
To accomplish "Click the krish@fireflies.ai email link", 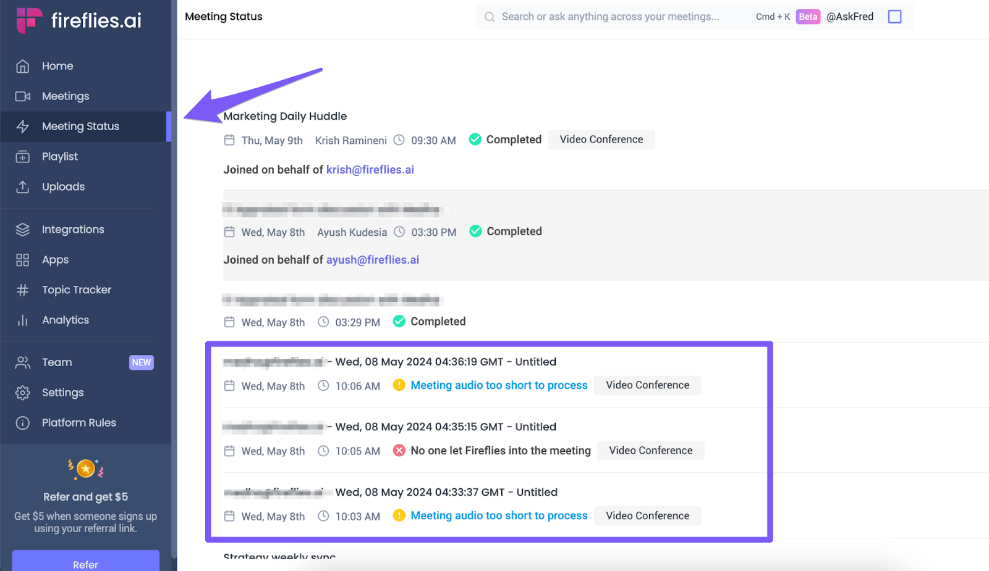I will tap(370, 170).
